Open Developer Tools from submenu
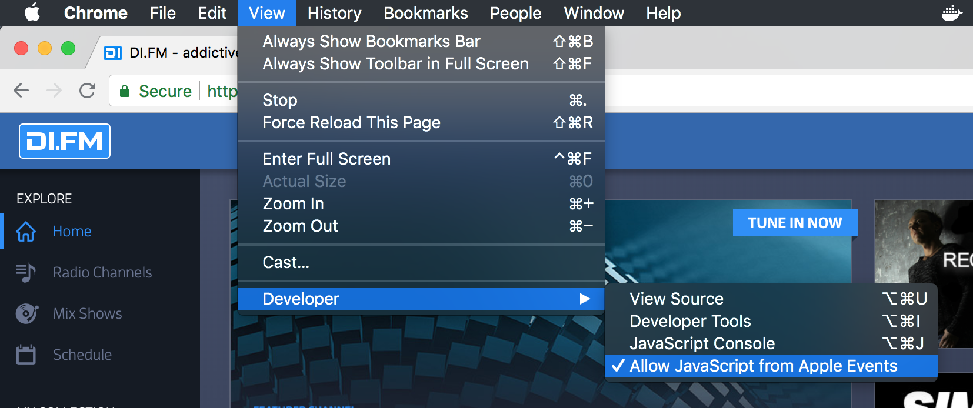Viewport: 973px width, 408px height. [771, 321]
